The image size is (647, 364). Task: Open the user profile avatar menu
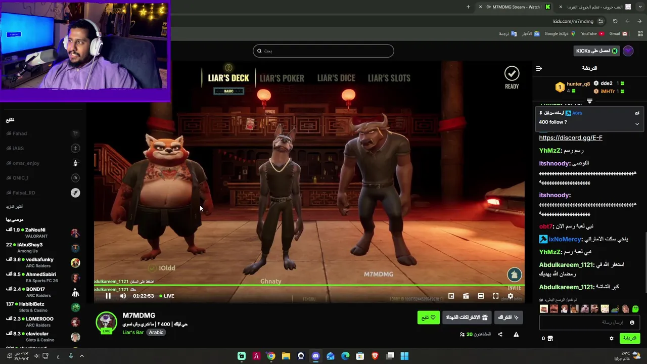tap(628, 51)
